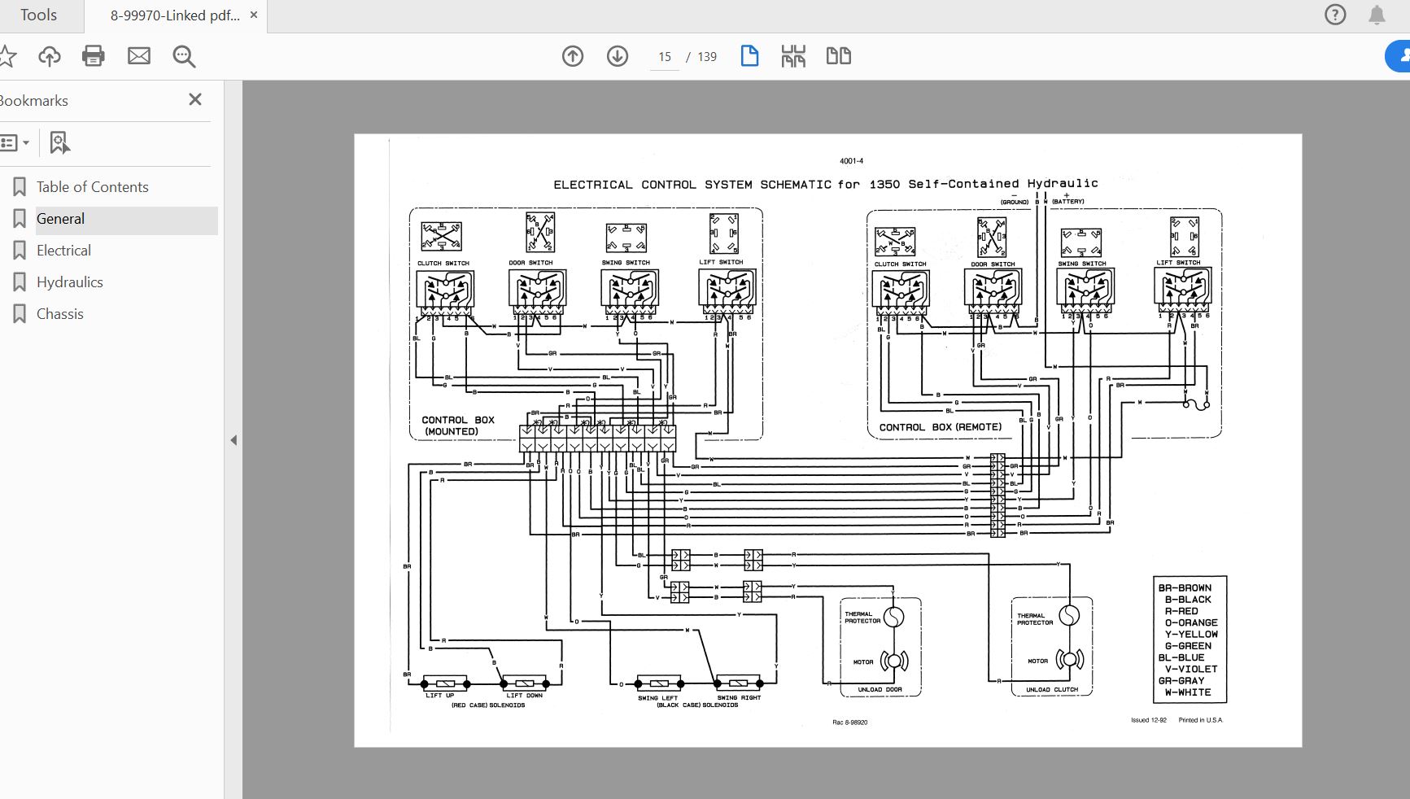
Task: Upload file with the cloud icon
Action: [x=50, y=56]
